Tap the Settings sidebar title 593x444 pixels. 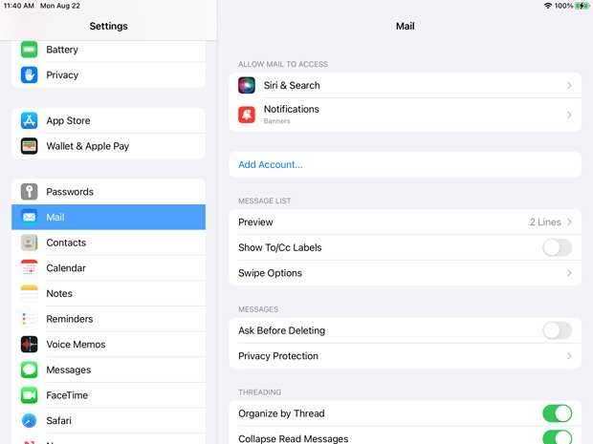point(108,26)
